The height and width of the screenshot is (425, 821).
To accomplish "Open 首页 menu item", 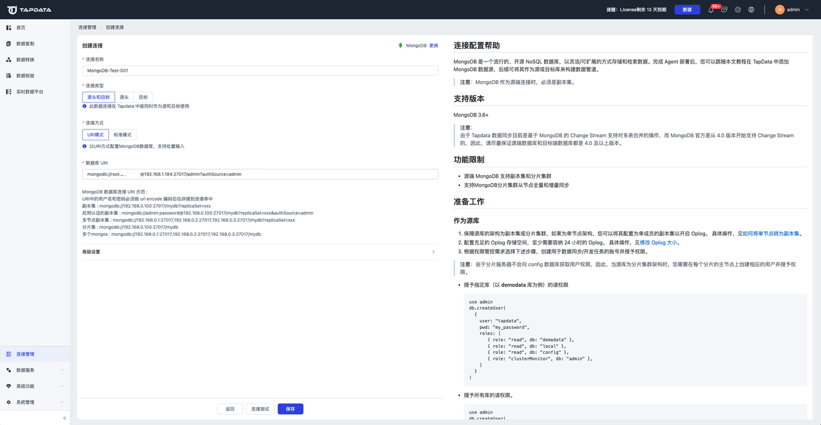I will (35, 28).
